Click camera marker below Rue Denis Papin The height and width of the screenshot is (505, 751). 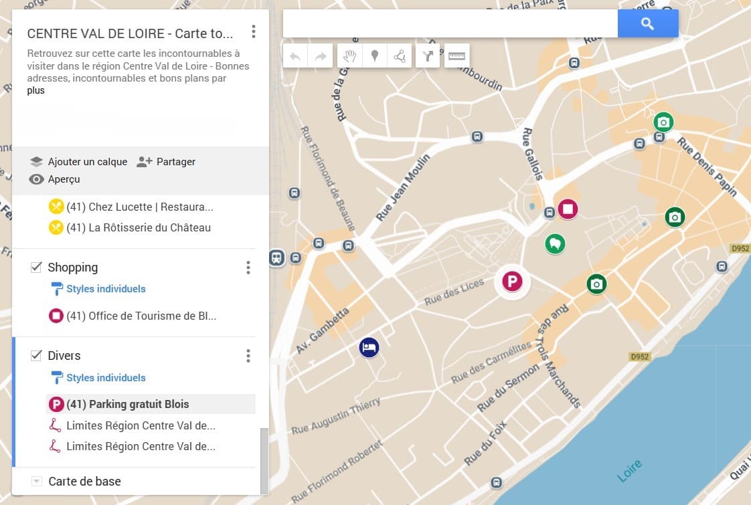coord(675,217)
